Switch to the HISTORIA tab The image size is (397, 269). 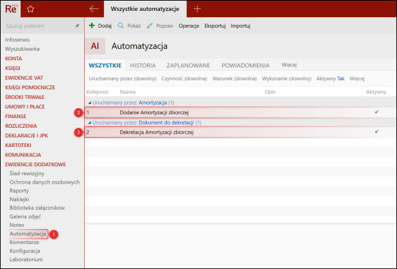tap(143, 65)
